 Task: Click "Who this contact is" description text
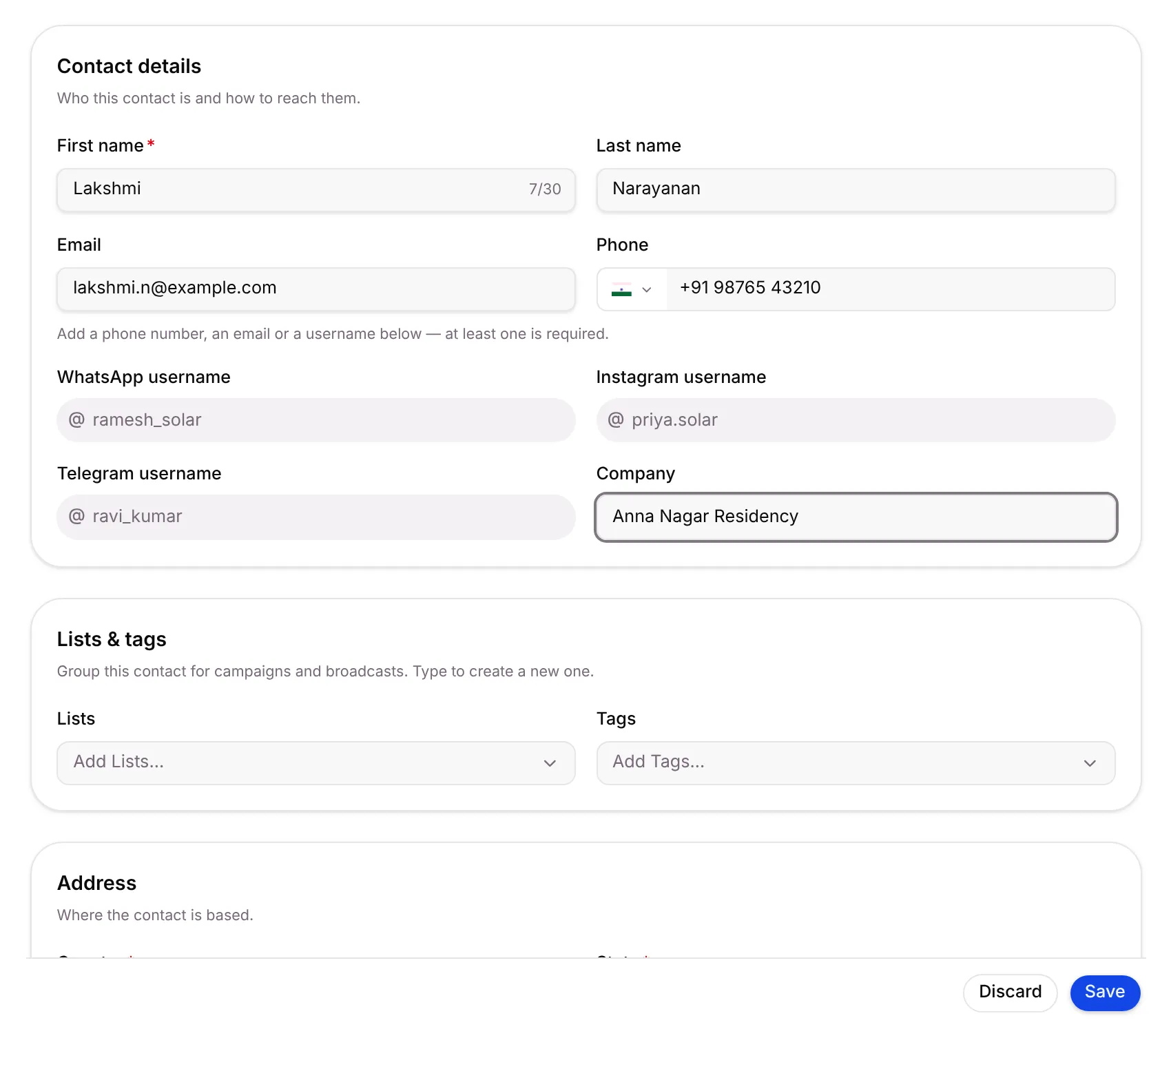(209, 98)
